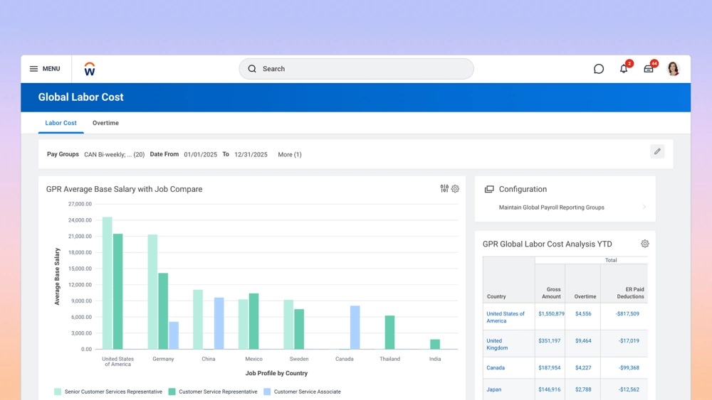Image resolution: width=712 pixels, height=400 pixels.
Task: Expand the More (1) filters
Action: coord(289,154)
